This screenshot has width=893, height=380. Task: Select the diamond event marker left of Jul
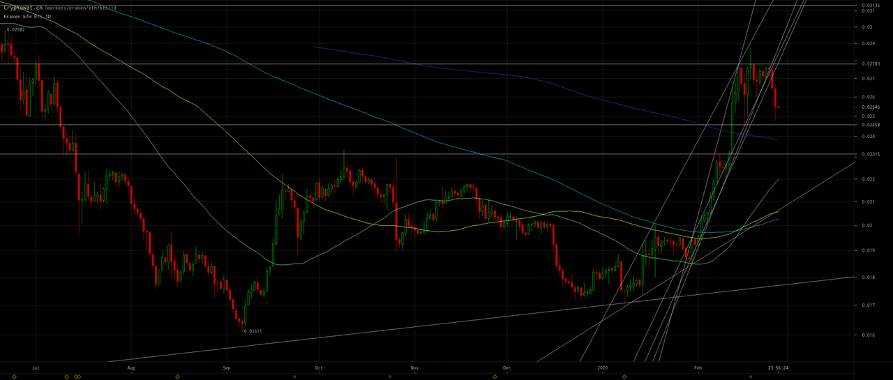[14, 377]
